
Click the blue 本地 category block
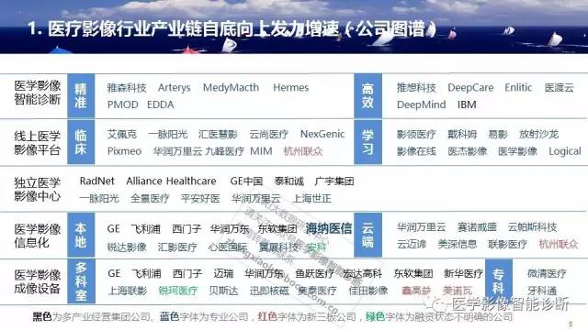click(81, 235)
